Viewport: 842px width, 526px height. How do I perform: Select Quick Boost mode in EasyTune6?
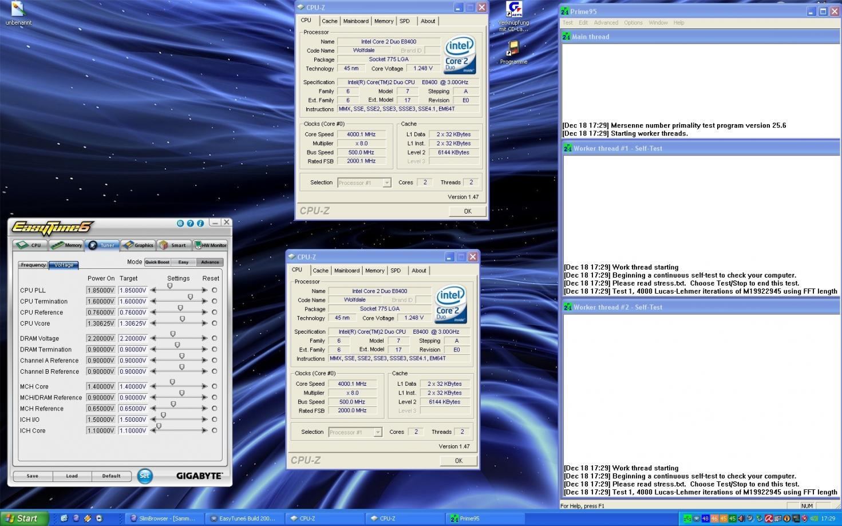click(157, 262)
